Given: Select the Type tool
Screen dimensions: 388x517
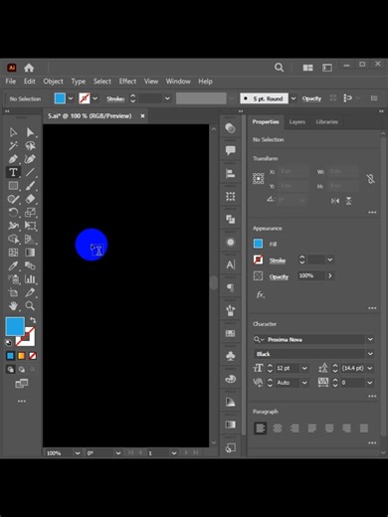Looking at the screenshot, I should point(13,172).
